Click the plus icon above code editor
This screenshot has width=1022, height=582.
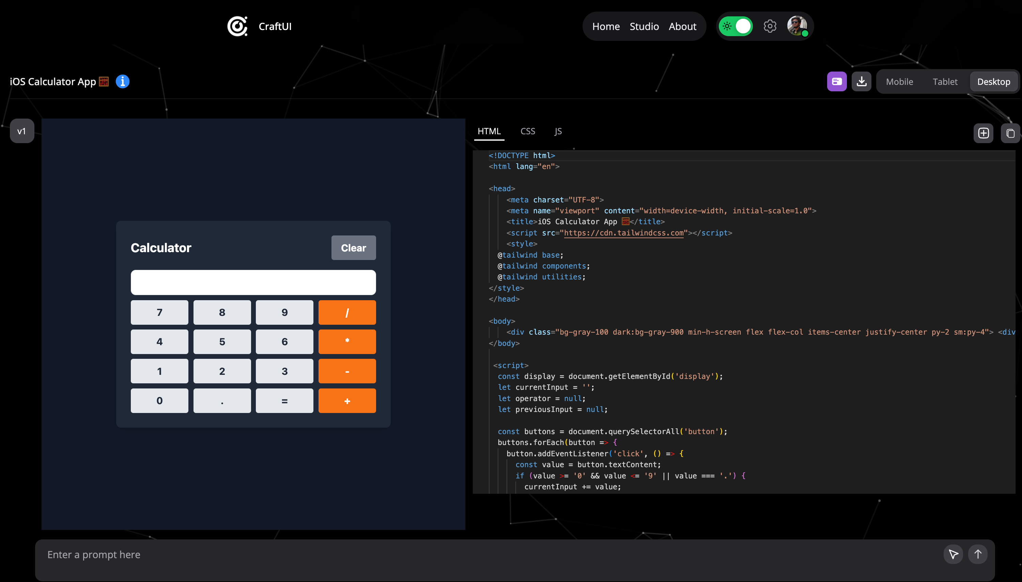tap(983, 133)
